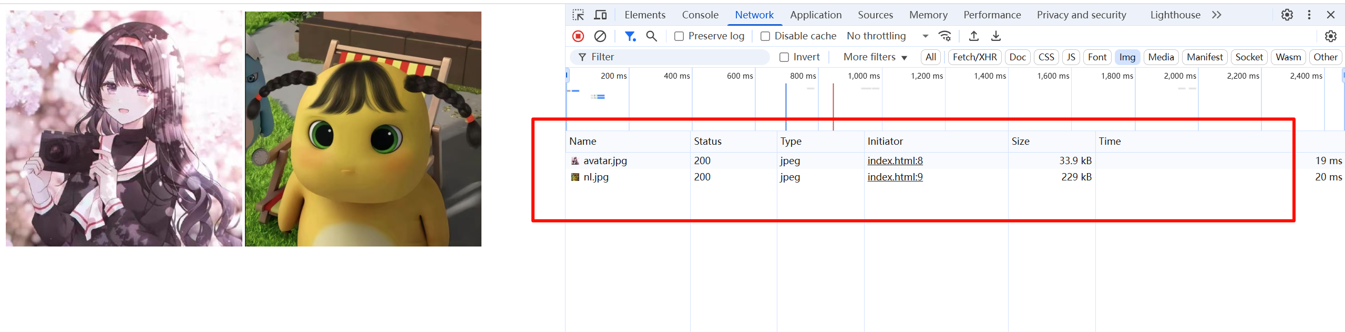Export HAR file download icon
This screenshot has width=1345, height=332.
point(996,36)
